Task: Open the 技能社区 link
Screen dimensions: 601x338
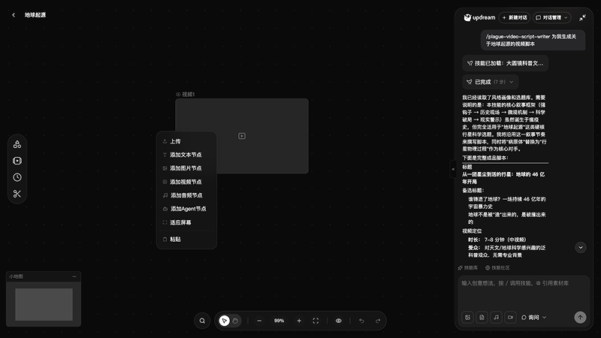Action: coord(497,268)
